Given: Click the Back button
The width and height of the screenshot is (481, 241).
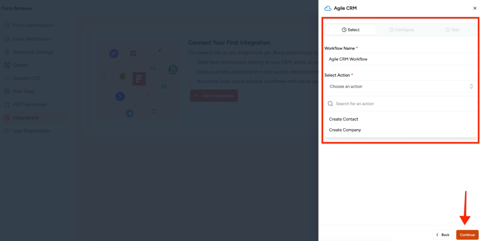Looking at the screenshot, I should coord(442,234).
